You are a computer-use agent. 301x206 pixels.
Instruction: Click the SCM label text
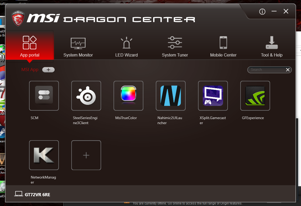[x=35, y=118]
